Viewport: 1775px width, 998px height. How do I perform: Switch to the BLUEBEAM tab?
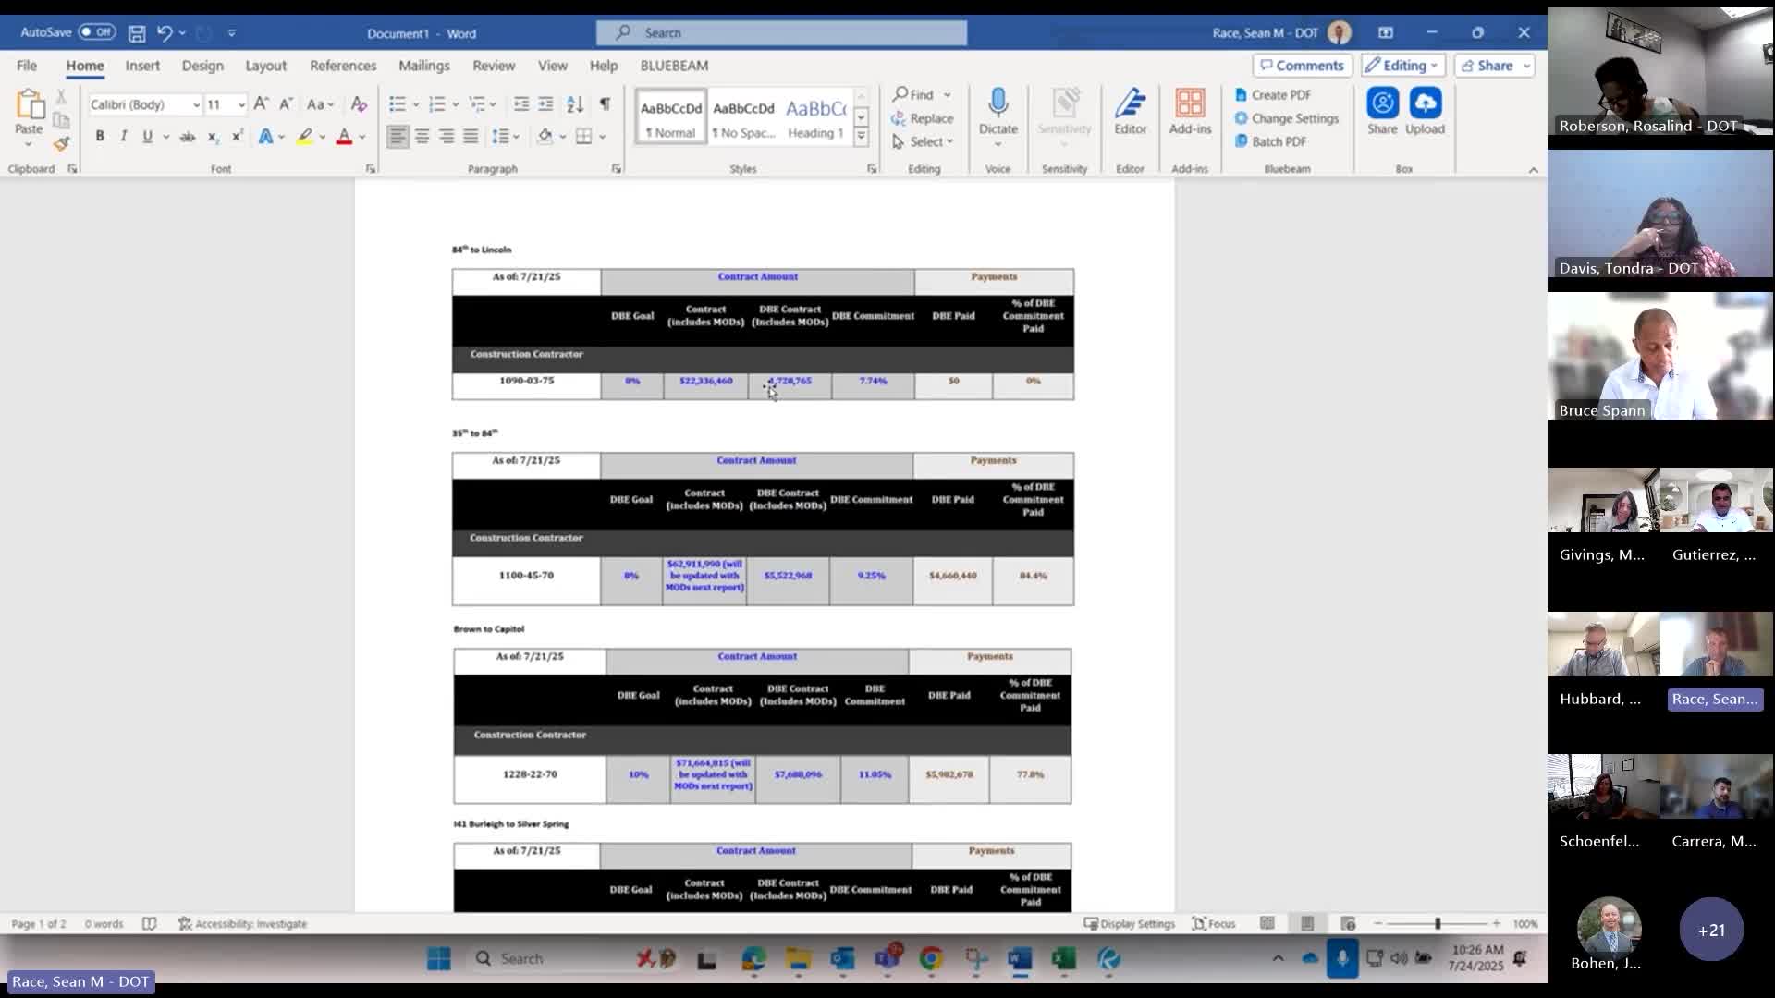coord(674,66)
